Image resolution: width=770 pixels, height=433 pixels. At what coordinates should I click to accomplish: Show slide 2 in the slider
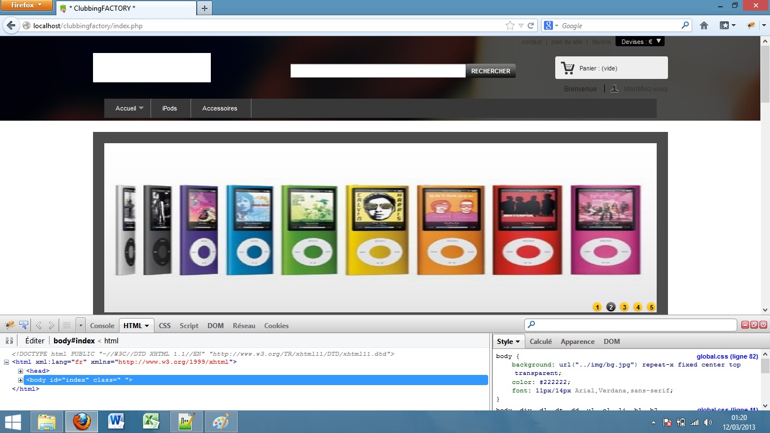click(x=611, y=307)
